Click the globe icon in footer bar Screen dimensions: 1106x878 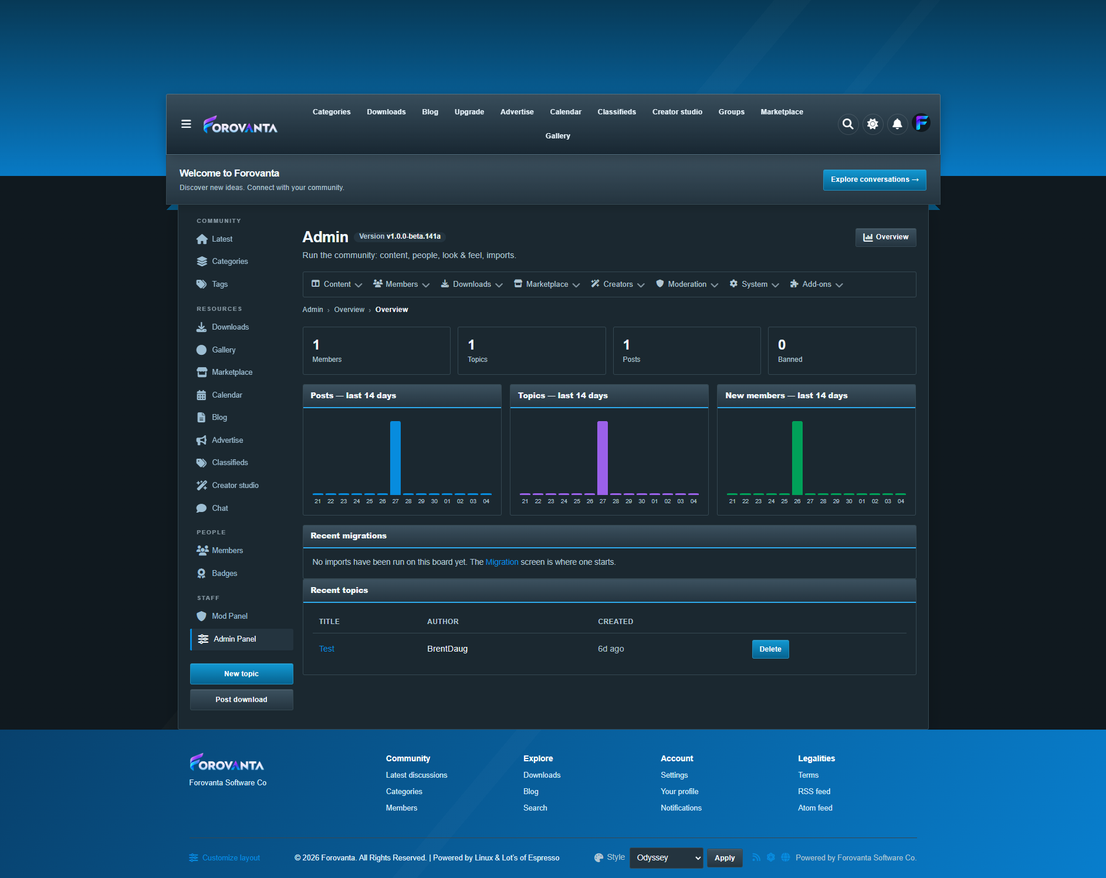coord(786,857)
